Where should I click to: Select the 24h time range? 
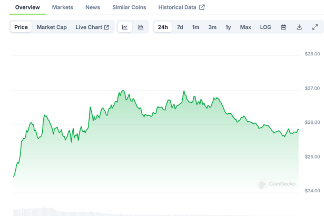[163, 27]
